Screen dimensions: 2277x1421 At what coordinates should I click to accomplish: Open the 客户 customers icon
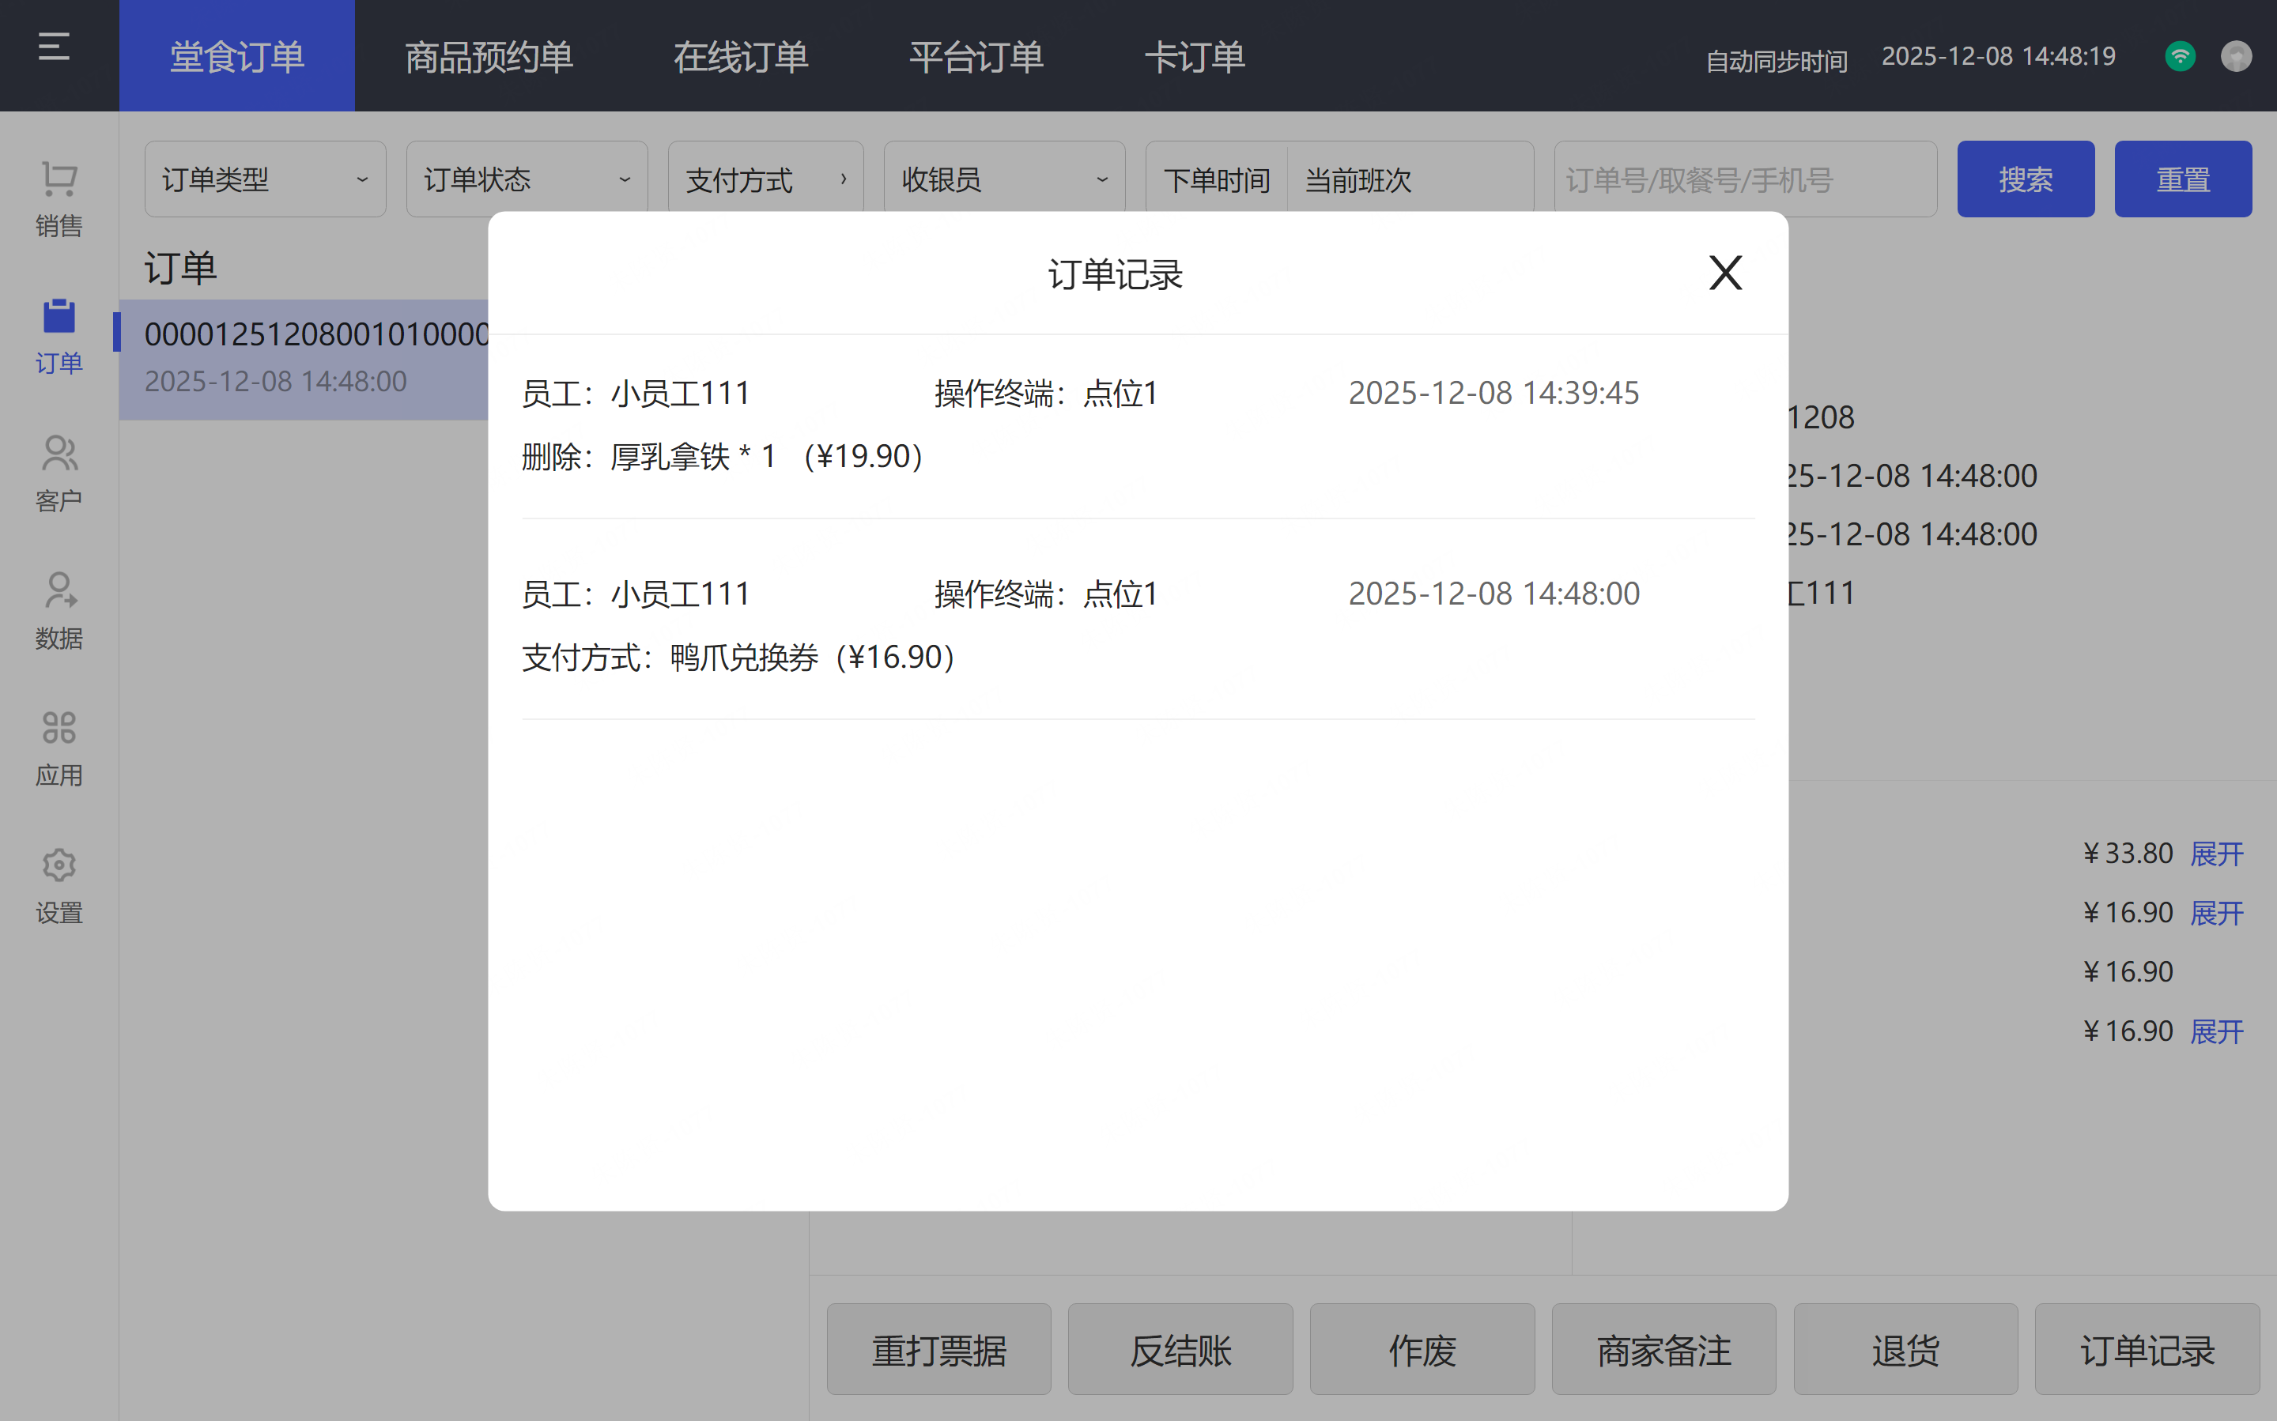coord(59,455)
